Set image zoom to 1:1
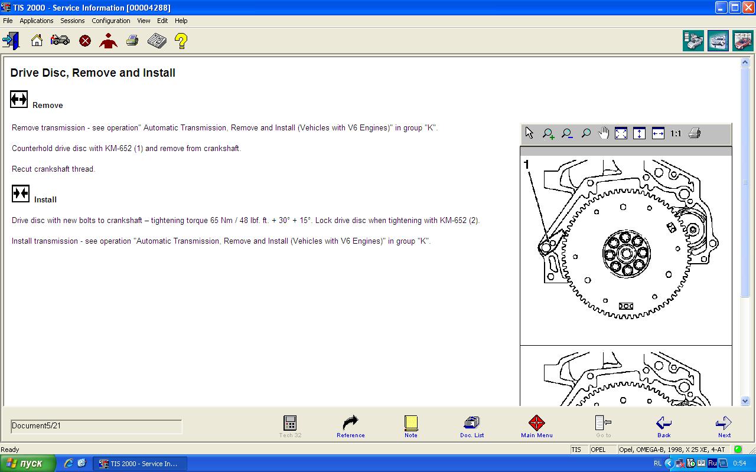 coord(676,134)
